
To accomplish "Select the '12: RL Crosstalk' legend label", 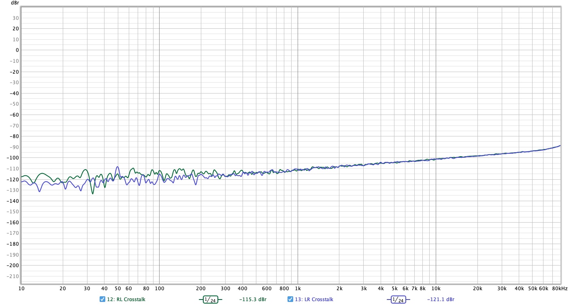I will [x=126, y=300].
